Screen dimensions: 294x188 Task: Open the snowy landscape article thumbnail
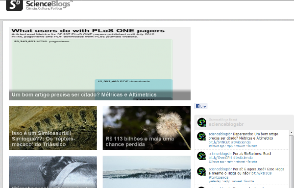tap(147, 172)
